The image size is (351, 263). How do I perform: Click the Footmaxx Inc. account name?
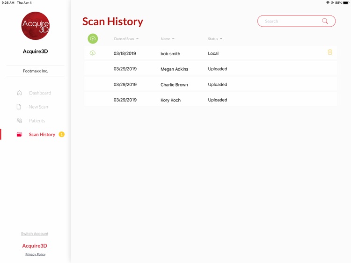[x=36, y=71]
